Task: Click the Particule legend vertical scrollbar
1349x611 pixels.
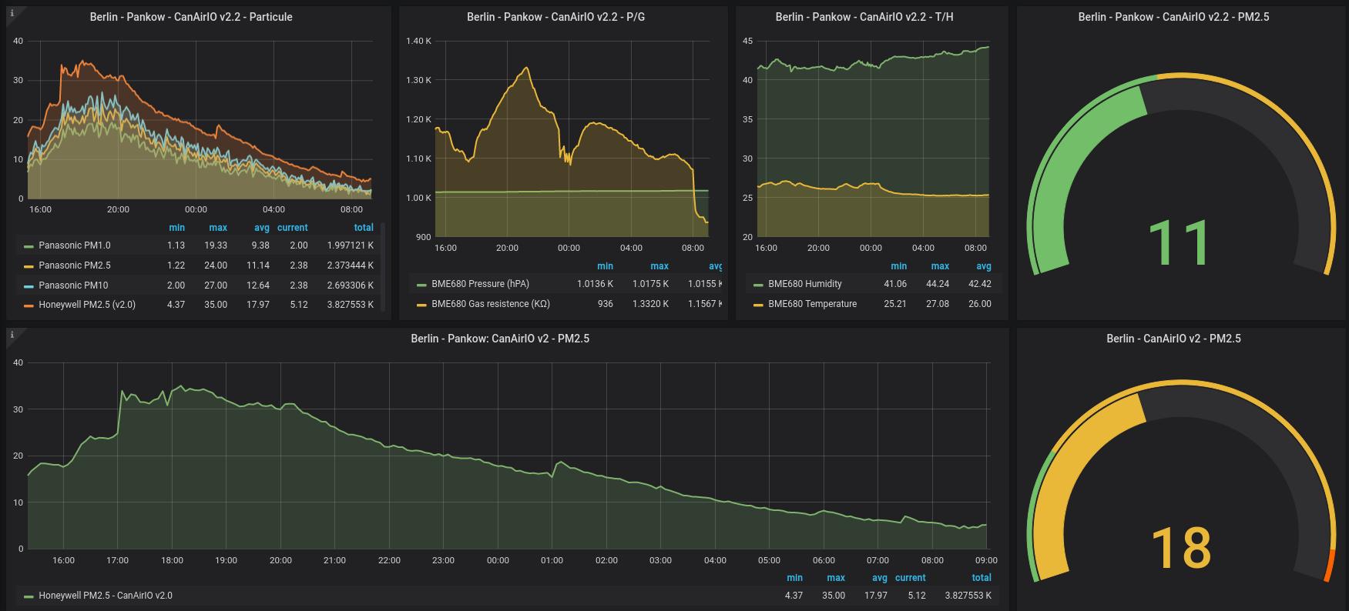Action: click(383, 265)
